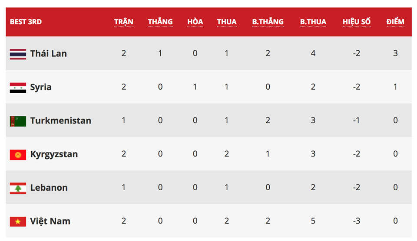The height and width of the screenshot is (241, 417).
Task: Click the THẮNG column header
Action: click(x=160, y=22)
